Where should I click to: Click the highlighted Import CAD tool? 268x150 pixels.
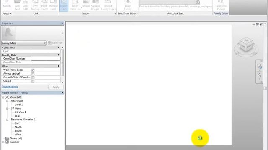[x=64, y=5]
